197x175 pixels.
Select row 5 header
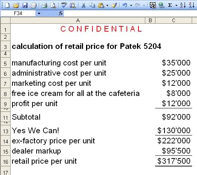click(x=5, y=63)
